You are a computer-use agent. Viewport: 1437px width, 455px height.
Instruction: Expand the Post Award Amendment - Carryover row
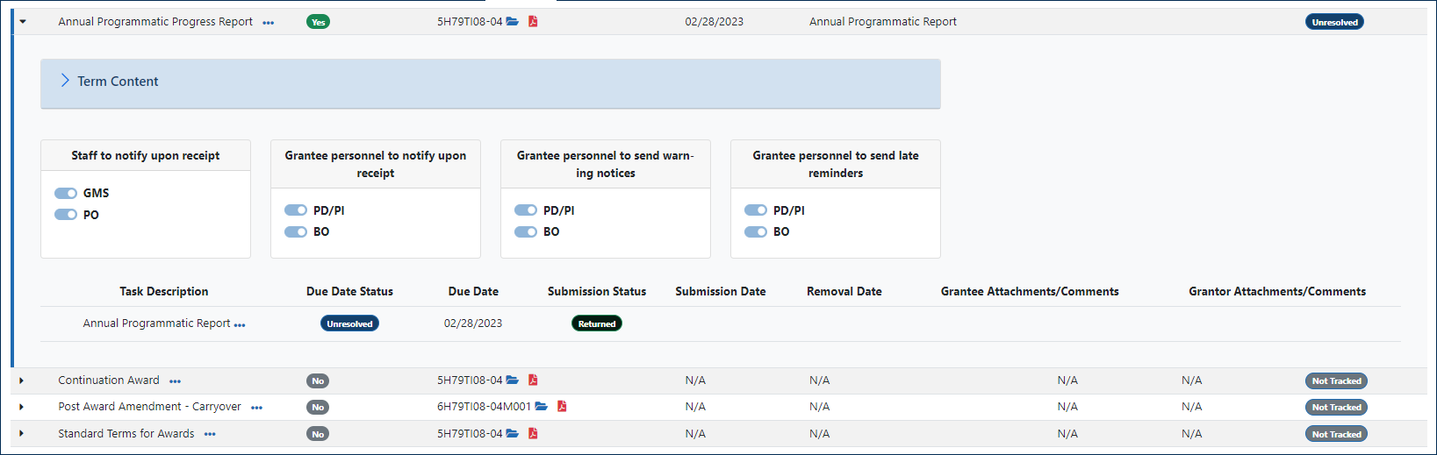(22, 407)
